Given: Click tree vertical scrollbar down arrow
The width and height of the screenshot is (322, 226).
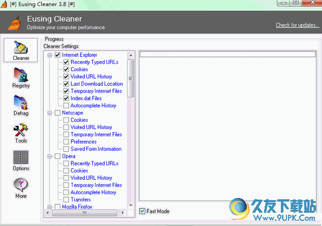Looking at the screenshot, I should (x=131, y=205).
